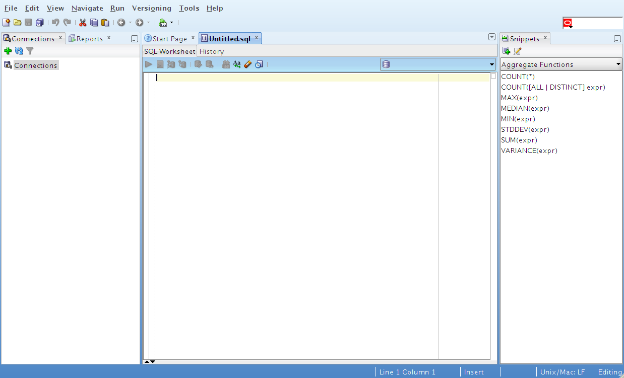Viewport: 624px width, 378px height.
Task: Click the New file icon
Action: [6, 22]
